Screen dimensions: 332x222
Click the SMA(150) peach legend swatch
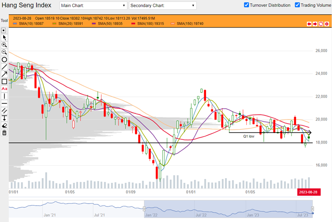point(173,24)
